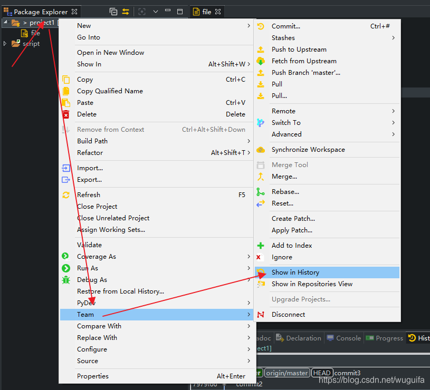Click the Pull icon without ellipsis
The width and height of the screenshot is (430, 390).
[x=261, y=84]
